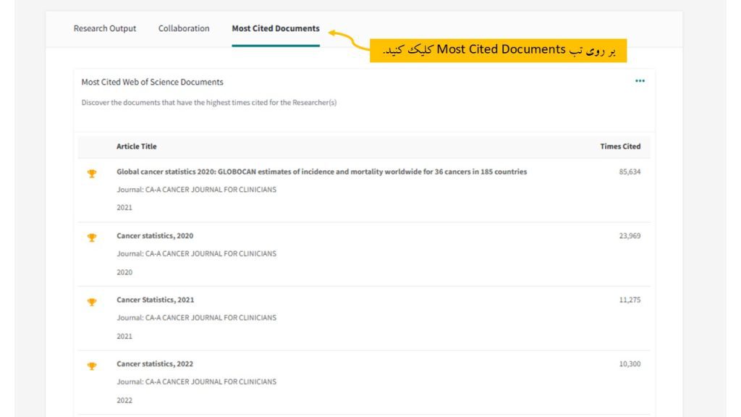
Task: Click the Most Cited Web of Science Documents heading
Action: point(152,82)
